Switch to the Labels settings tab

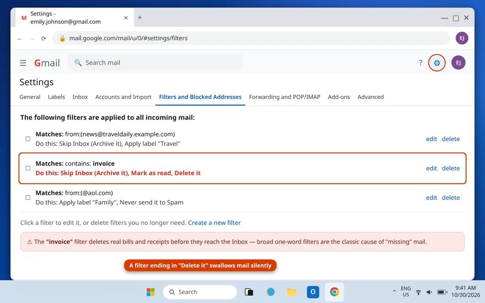56,97
